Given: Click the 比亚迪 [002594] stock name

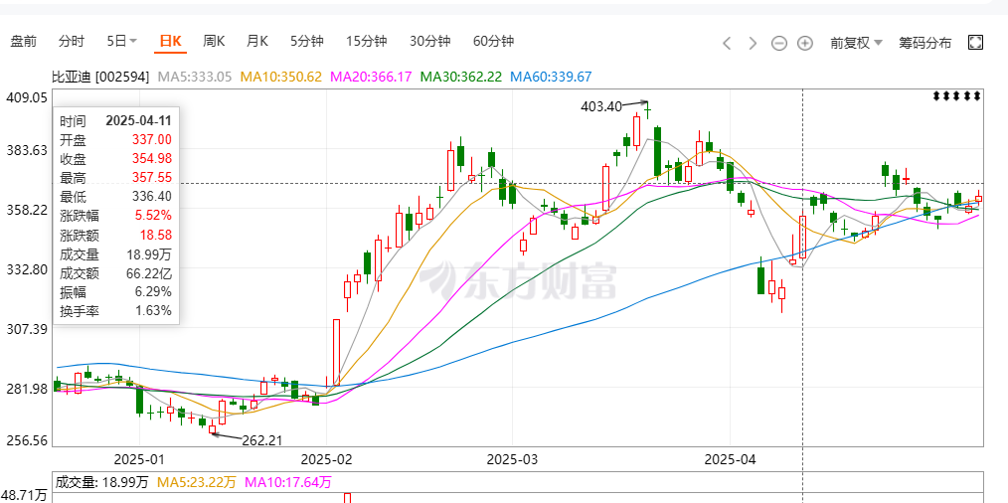Looking at the screenshot, I should tap(100, 78).
